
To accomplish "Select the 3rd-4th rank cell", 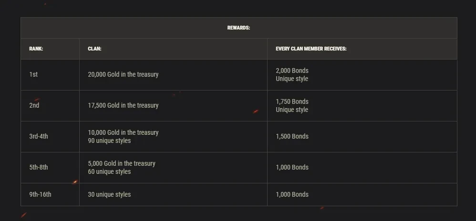I will coord(39,136).
